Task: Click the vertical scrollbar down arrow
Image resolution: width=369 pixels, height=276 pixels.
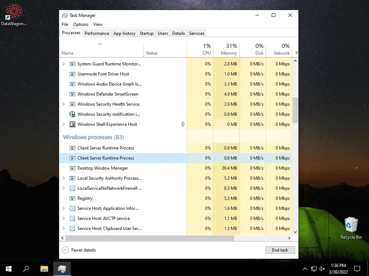Action: (x=295, y=232)
